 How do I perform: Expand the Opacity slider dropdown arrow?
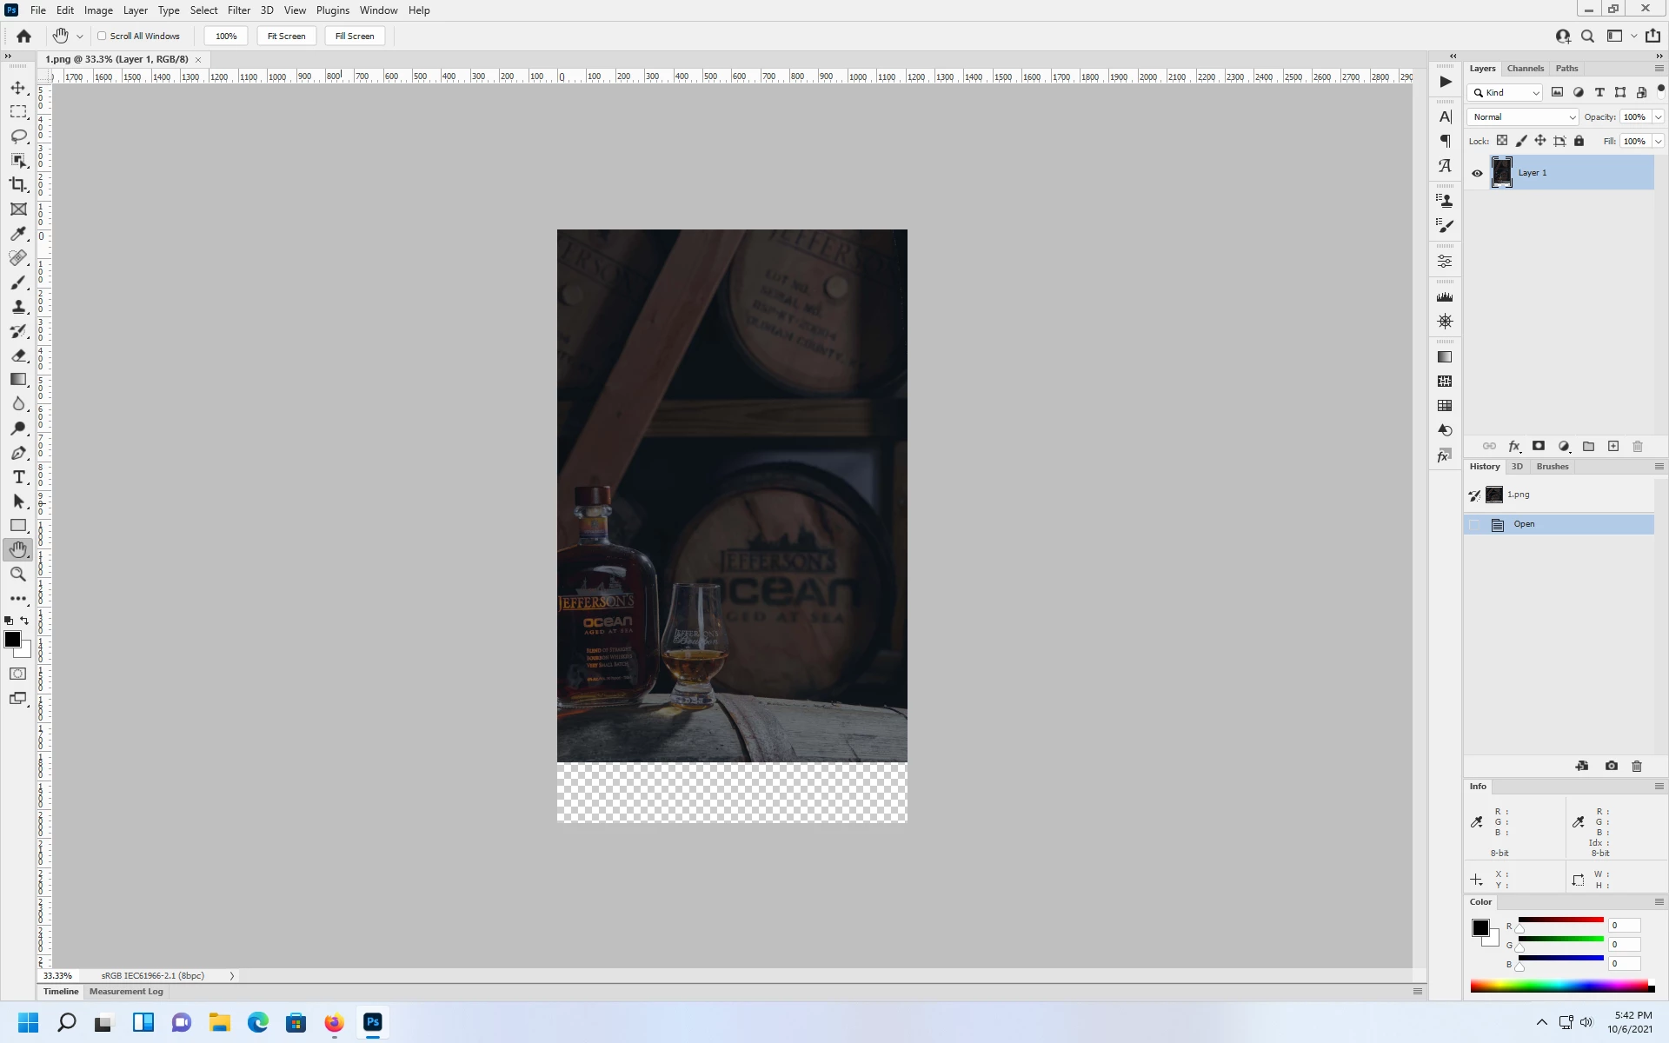tap(1658, 116)
